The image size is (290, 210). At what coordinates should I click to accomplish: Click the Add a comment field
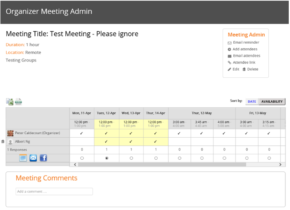[x=54, y=192]
